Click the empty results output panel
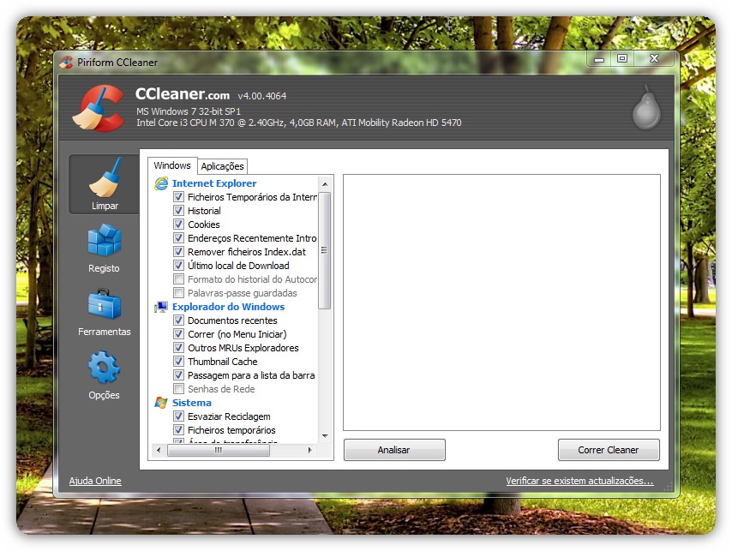Viewport: 732px width, 551px height. pos(501,302)
